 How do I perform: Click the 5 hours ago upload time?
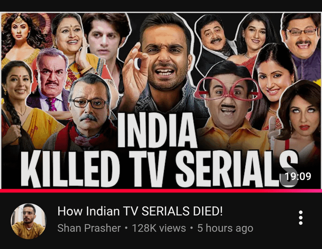pyautogui.click(x=225, y=228)
